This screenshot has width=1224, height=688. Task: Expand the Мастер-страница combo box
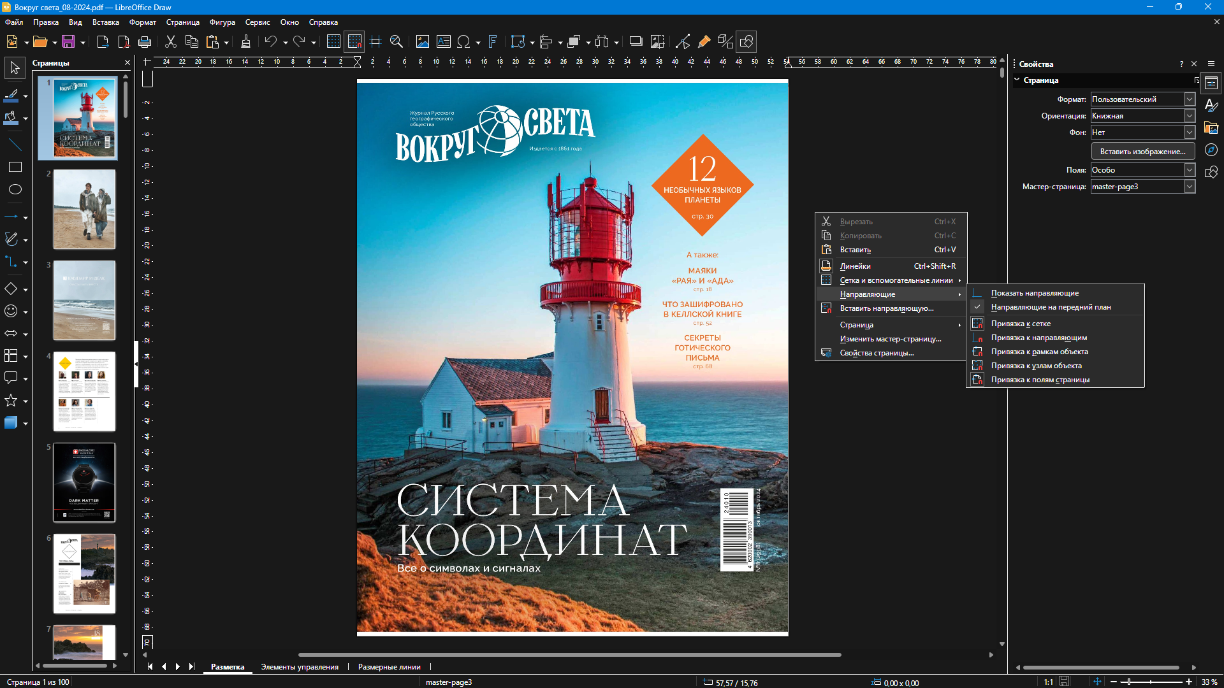(x=1189, y=187)
